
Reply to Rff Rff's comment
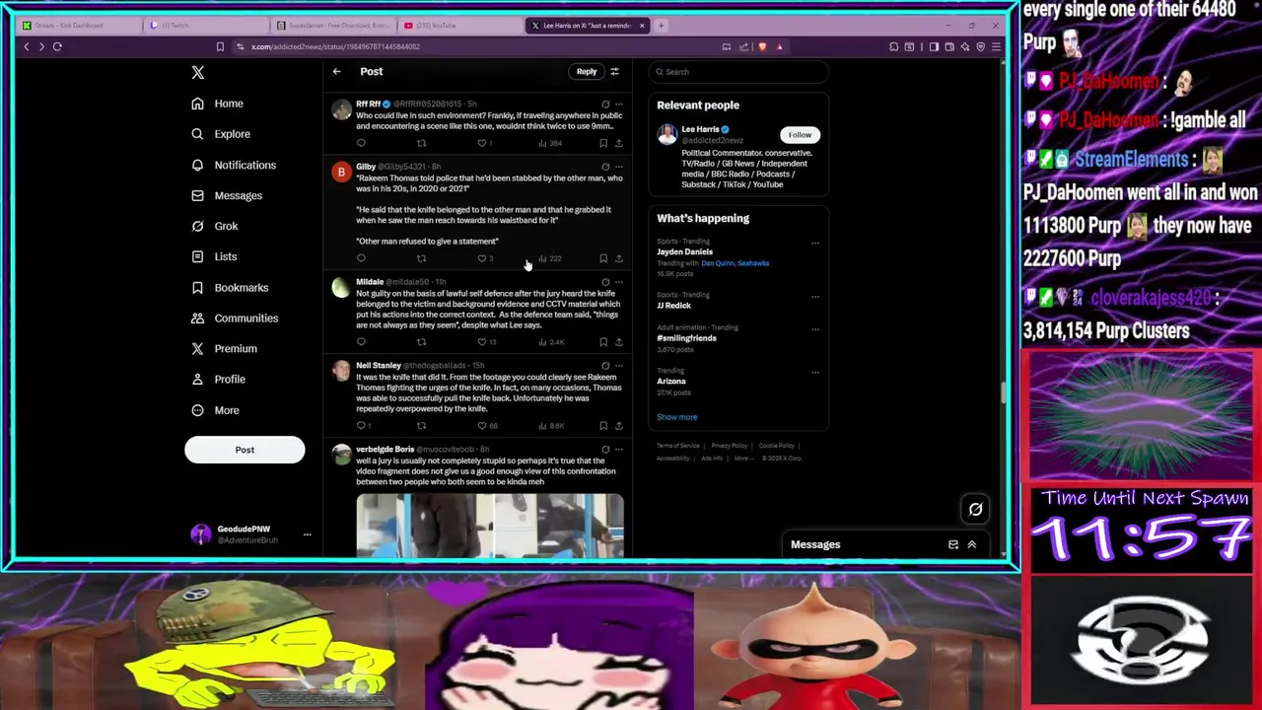361,143
